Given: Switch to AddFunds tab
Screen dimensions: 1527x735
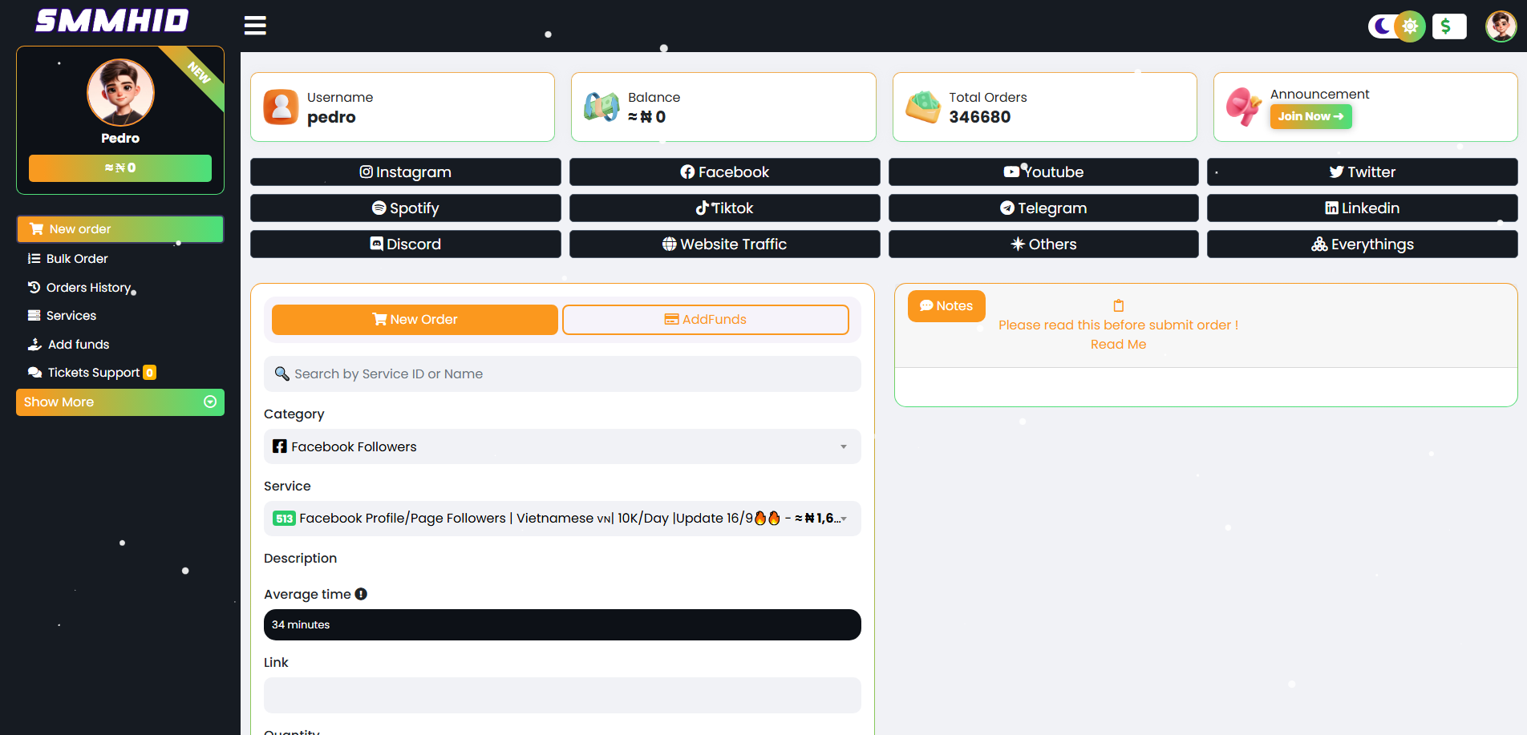Looking at the screenshot, I should pyautogui.click(x=705, y=319).
